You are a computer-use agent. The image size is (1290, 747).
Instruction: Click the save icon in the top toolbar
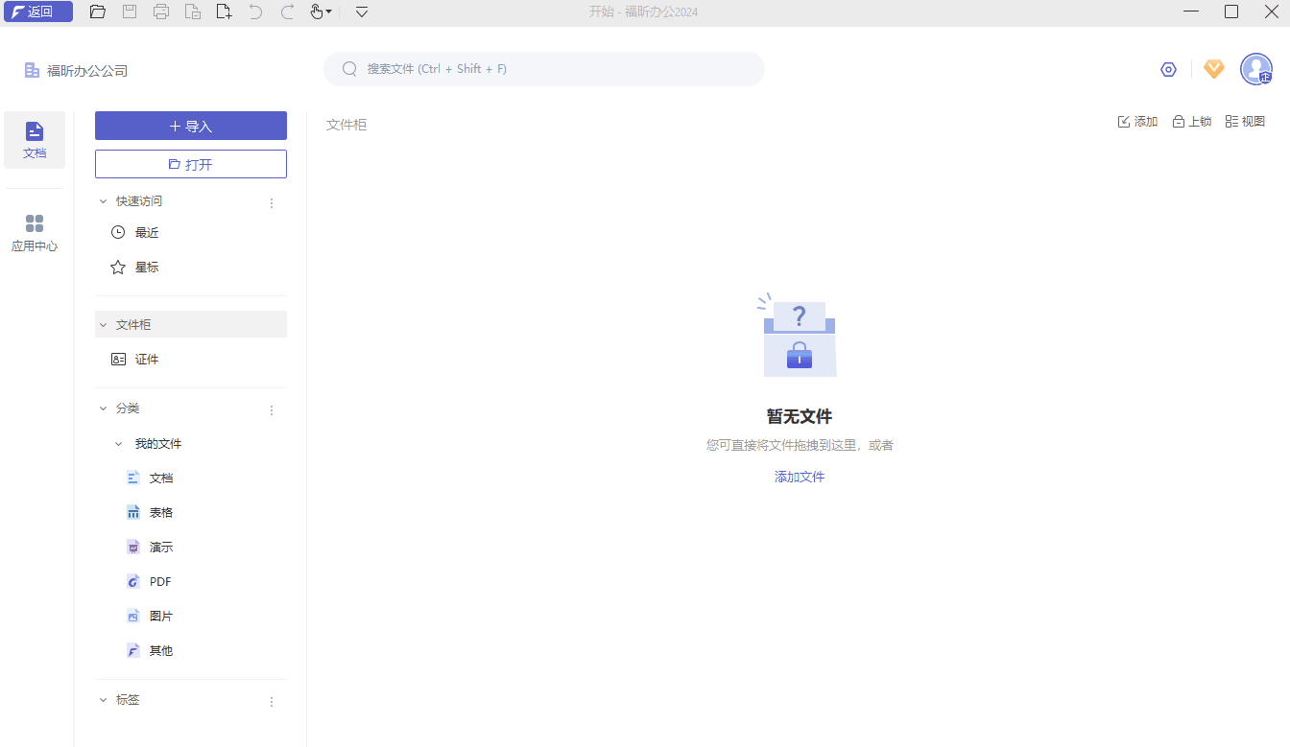tap(131, 12)
